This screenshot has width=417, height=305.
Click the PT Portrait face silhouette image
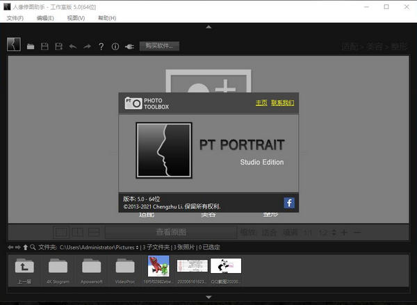point(164,150)
